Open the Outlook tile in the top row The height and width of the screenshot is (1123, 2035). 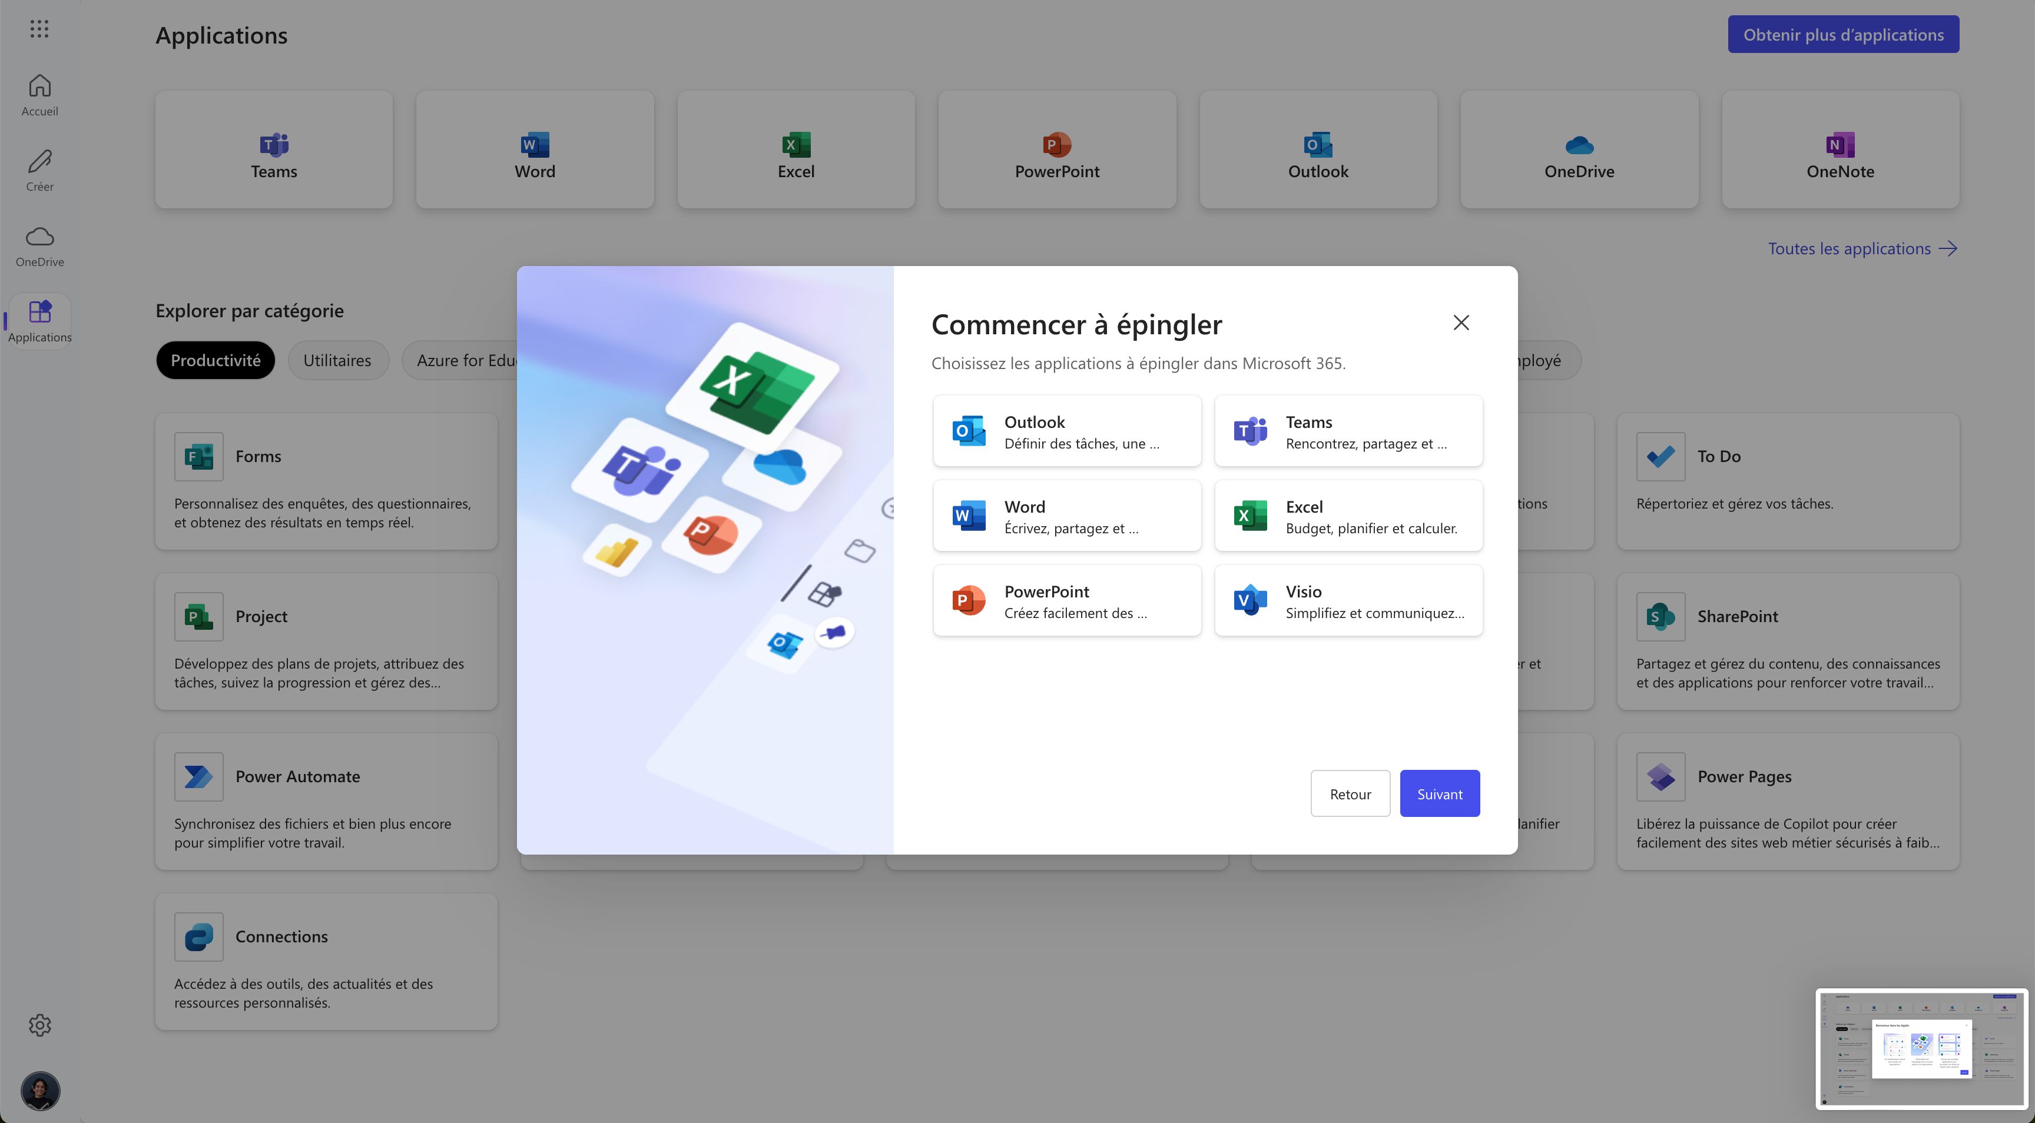tap(1318, 149)
